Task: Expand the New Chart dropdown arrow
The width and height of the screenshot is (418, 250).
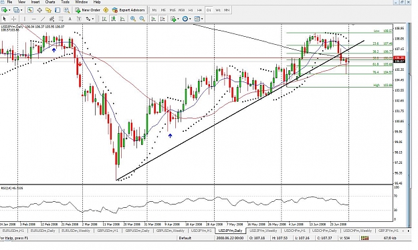Action: [9, 10]
